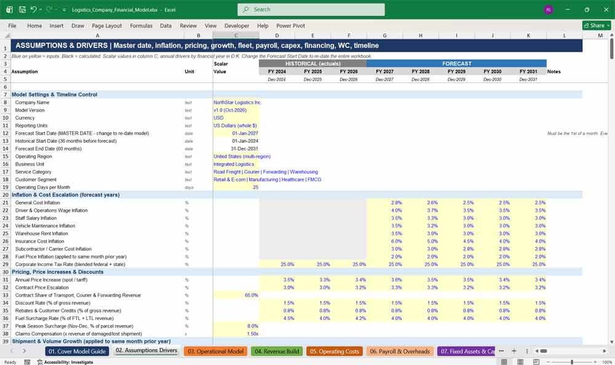Click the horizontal scrollbar thumb
Viewport: 615px width, 365px height.
click(544, 351)
